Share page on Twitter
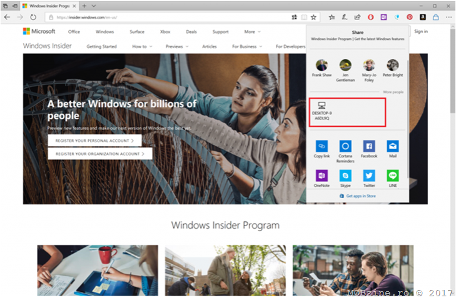 (369, 179)
